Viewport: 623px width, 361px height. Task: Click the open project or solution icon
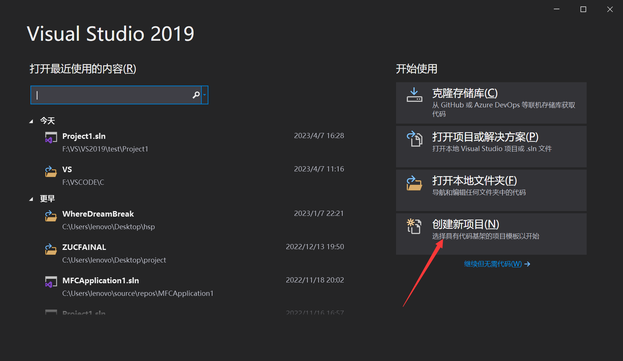414,139
